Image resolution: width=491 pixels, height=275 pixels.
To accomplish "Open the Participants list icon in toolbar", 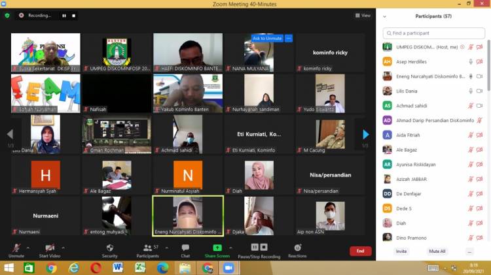I will point(147,250).
